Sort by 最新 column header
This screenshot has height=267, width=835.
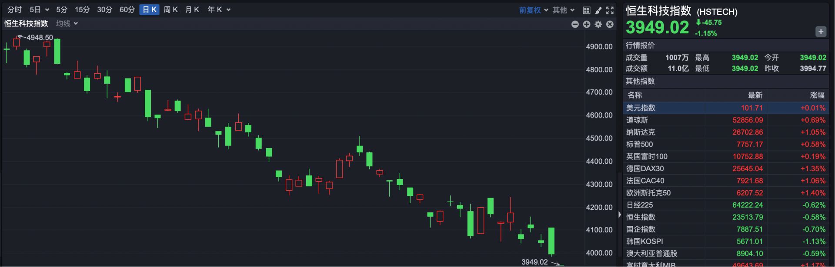755,95
